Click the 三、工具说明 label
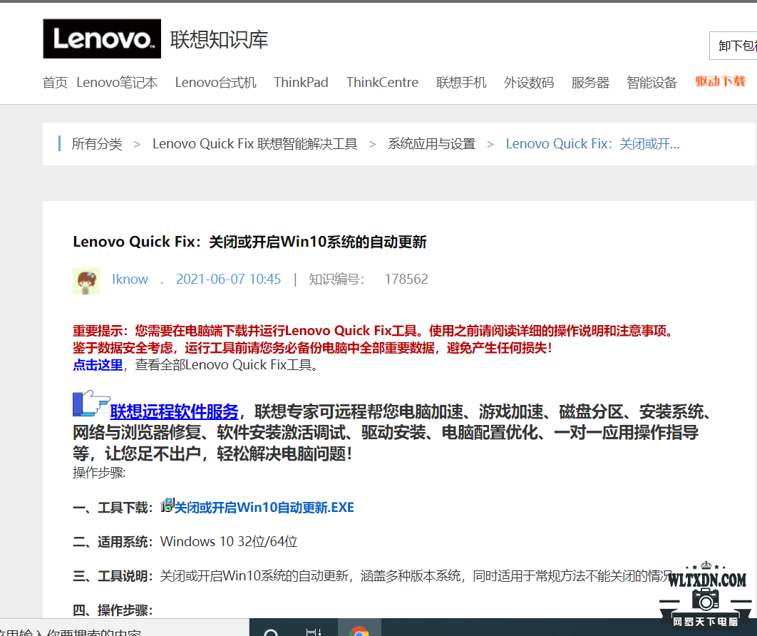The width and height of the screenshot is (757, 636). [x=113, y=576]
